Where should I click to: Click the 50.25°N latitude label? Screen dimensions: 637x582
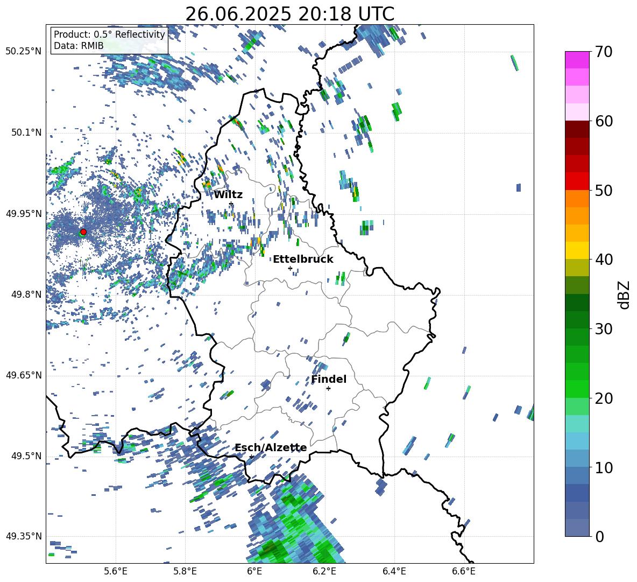point(24,52)
